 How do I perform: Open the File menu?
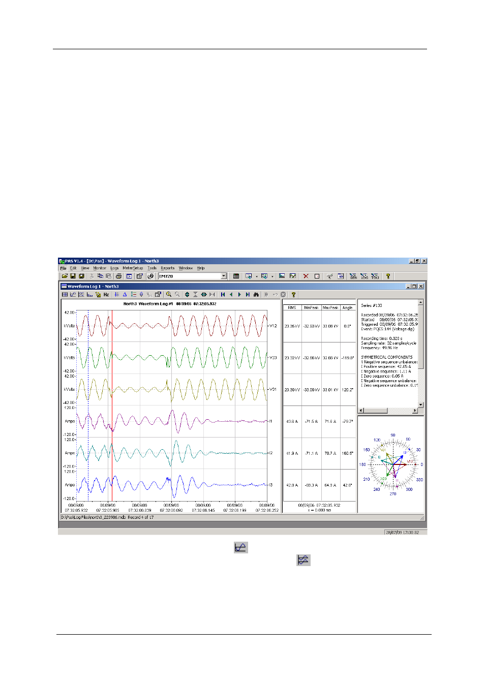[x=63, y=268]
